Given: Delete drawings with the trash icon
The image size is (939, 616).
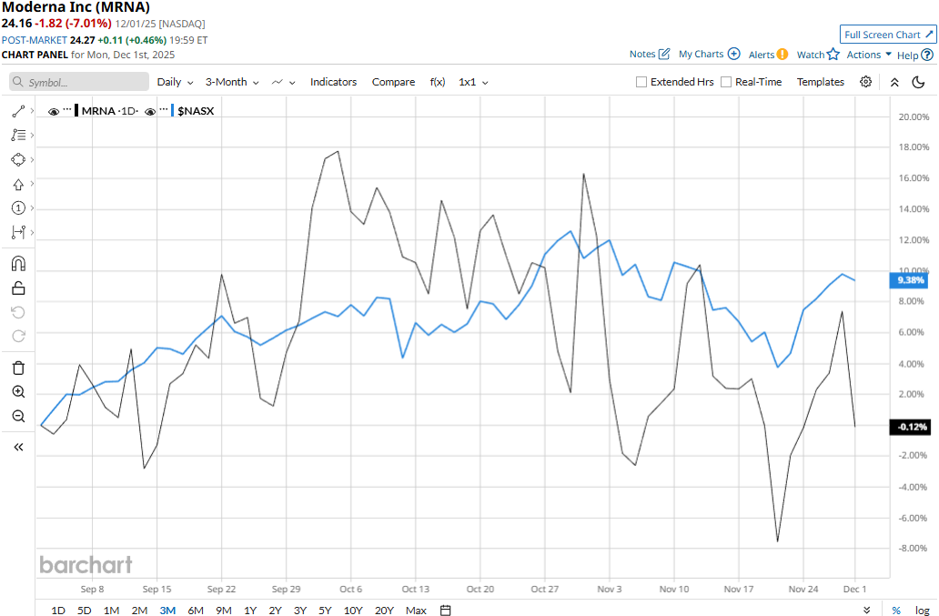Looking at the screenshot, I should coord(18,369).
